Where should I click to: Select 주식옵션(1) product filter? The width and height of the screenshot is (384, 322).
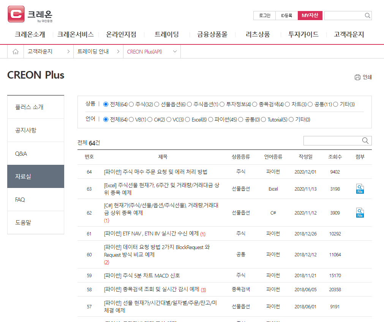(189, 104)
